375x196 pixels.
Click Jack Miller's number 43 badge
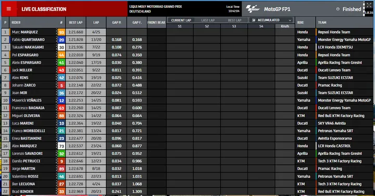pos(61,70)
